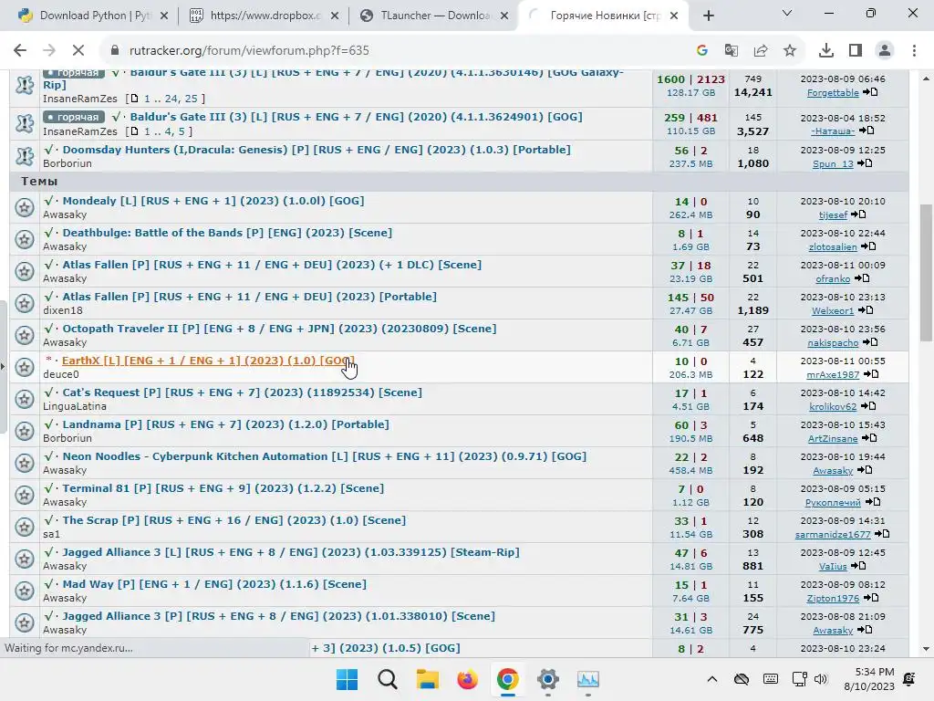
Task: Open Octopath Traveler II topic
Action: [279, 329]
